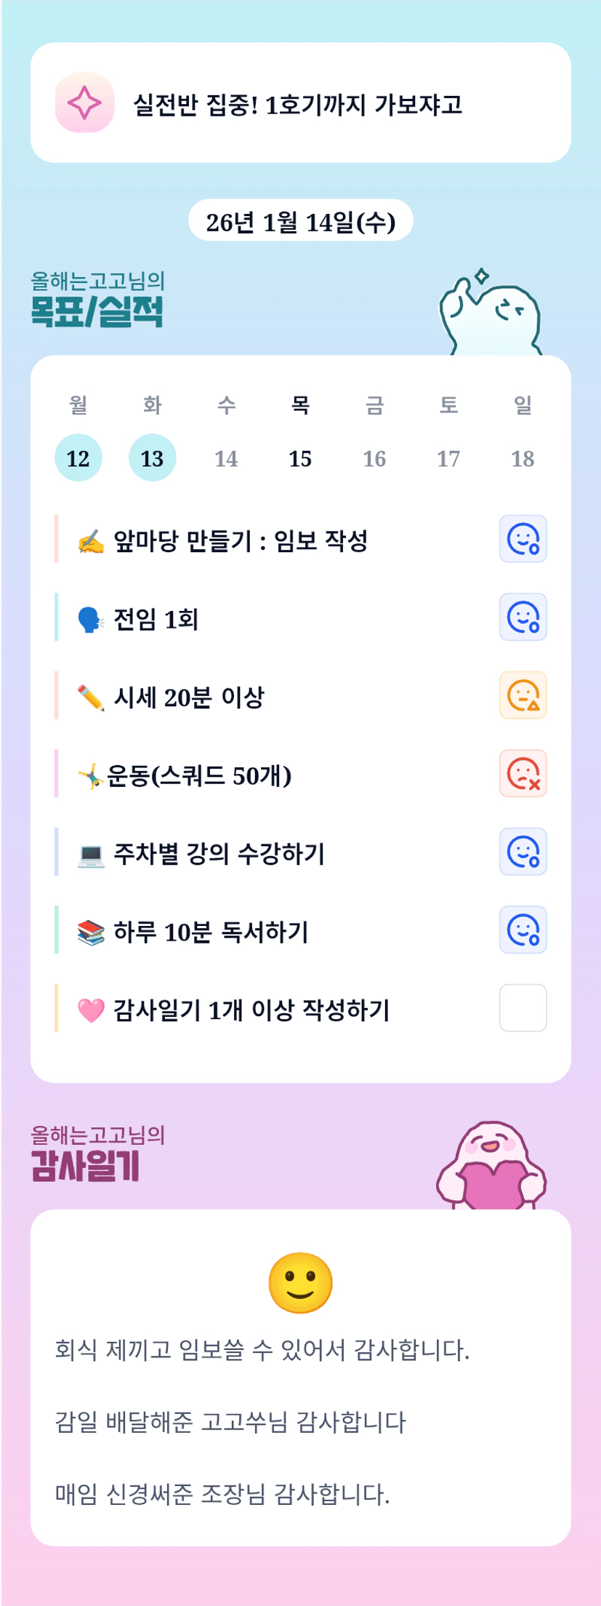Check the empty box for 감사일기 1개 이상 작성하기
This screenshot has height=1606, width=601.
tap(523, 1008)
